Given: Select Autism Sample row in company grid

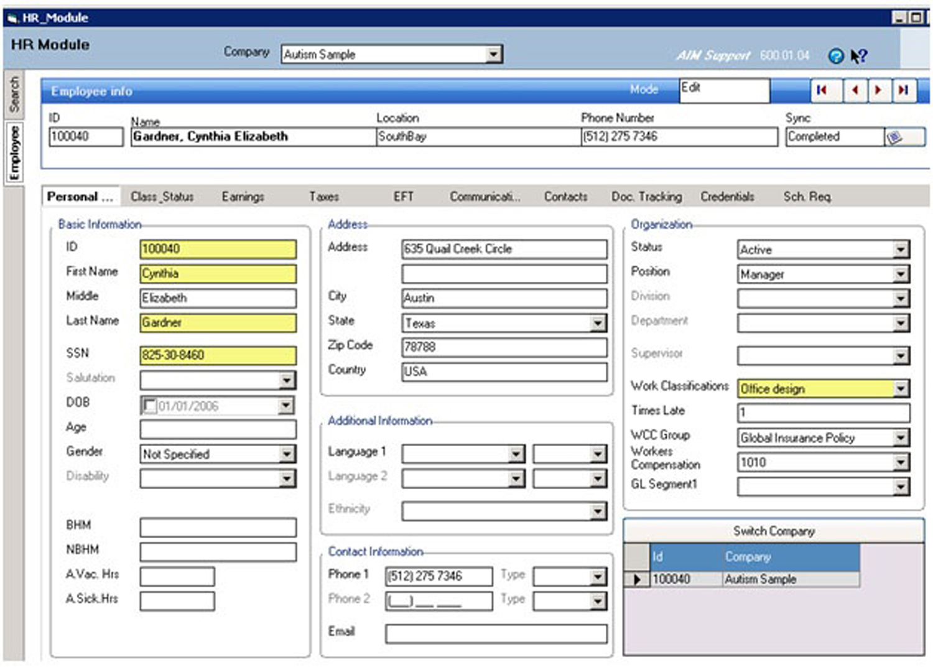Looking at the screenshot, I should click(x=754, y=579).
